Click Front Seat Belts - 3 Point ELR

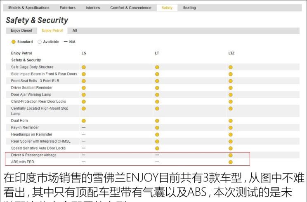(x=35, y=81)
